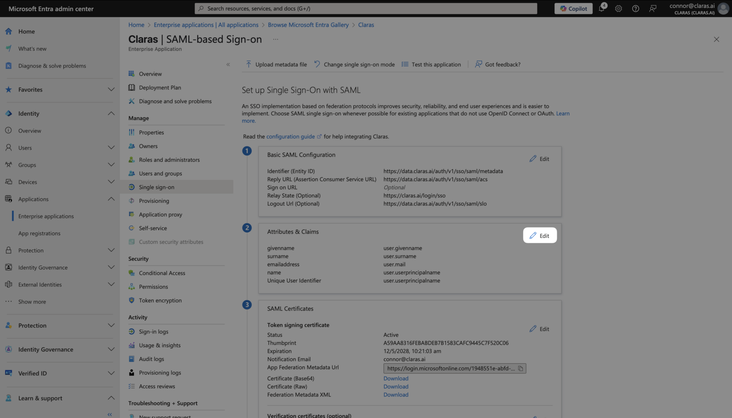Open Enterprise applications in sidebar
Image resolution: width=732 pixels, height=418 pixels.
pyautogui.click(x=46, y=216)
